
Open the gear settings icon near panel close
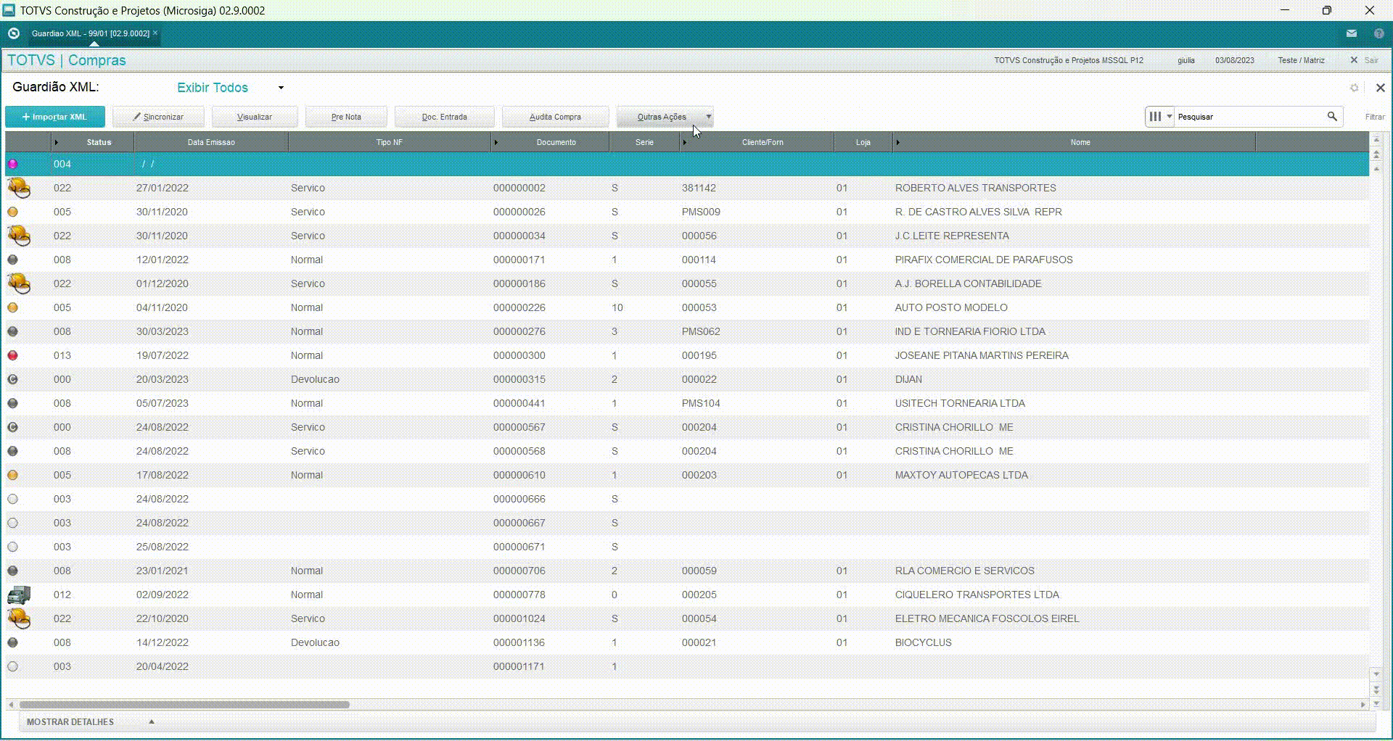[x=1354, y=88]
